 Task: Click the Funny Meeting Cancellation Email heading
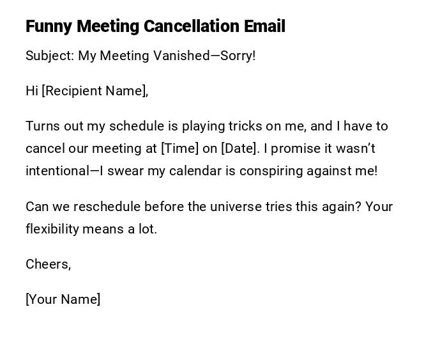(x=155, y=26)
